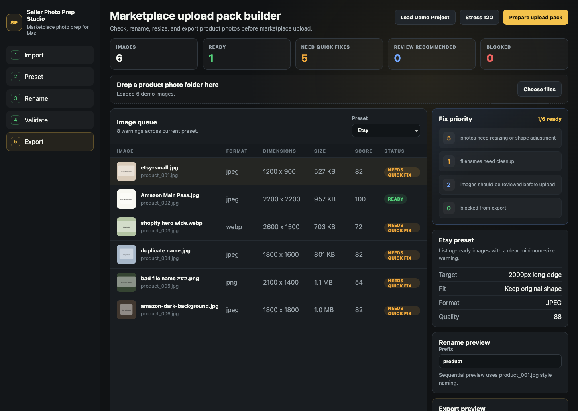Open shopify hero wide.webp thumbnail
Image resolution: width=578 pixels, height=411 pixels.
pyautogui.click(x=126, y=227)
